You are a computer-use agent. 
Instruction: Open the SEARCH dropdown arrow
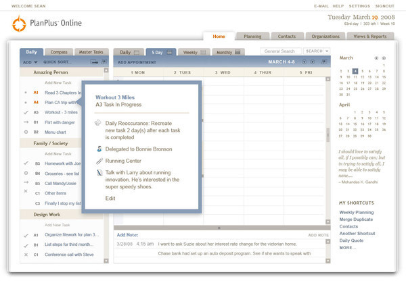pos(327,51)
